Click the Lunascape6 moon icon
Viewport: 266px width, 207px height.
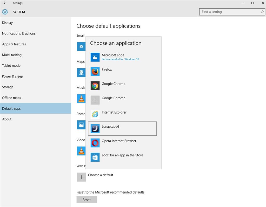tap(95, 129)
